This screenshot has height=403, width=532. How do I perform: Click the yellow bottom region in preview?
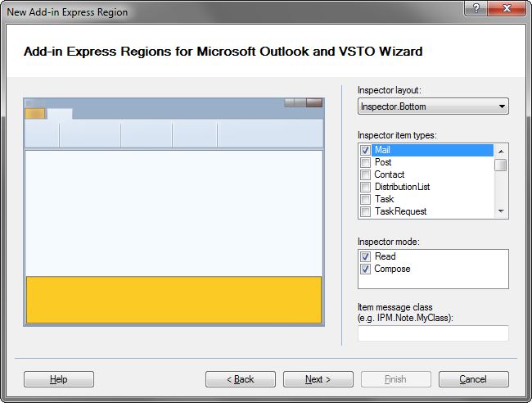(x=174, y=300)
